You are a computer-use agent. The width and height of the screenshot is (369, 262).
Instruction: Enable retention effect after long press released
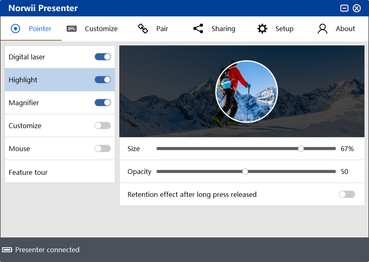click(347, 194)
